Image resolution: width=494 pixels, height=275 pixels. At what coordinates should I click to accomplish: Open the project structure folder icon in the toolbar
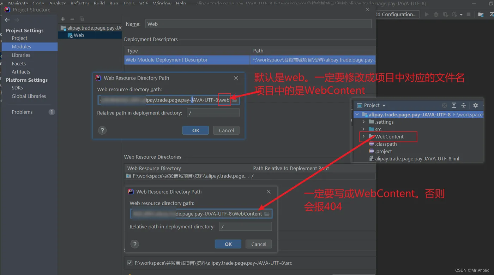481,14
